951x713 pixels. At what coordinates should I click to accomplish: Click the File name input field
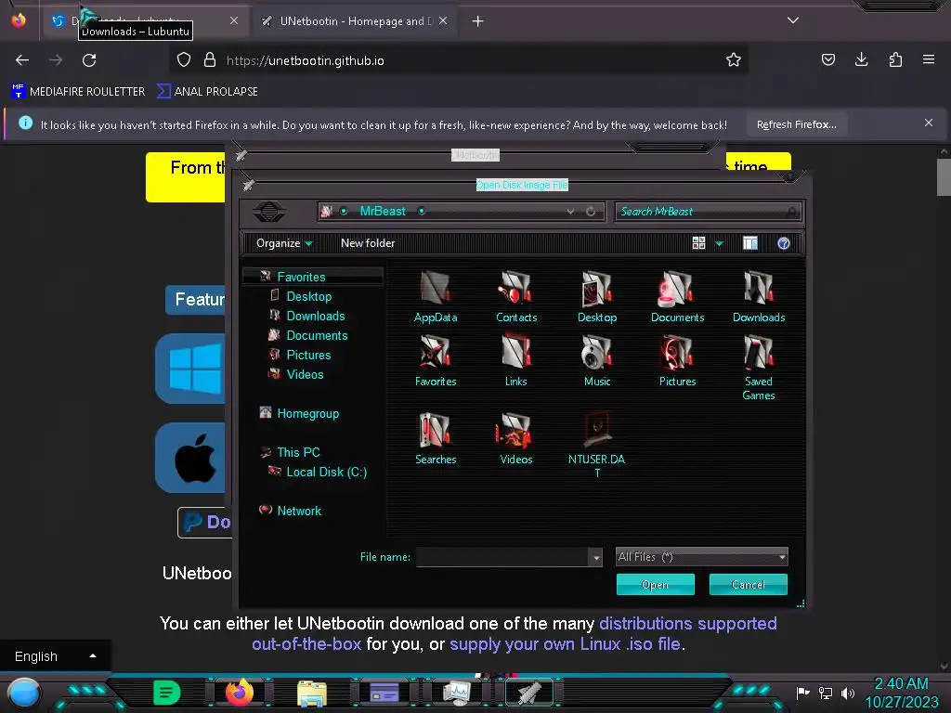[502, 557]
